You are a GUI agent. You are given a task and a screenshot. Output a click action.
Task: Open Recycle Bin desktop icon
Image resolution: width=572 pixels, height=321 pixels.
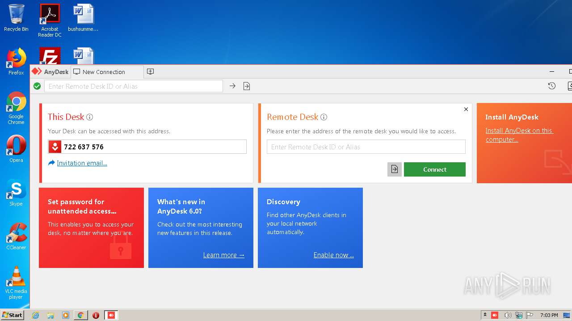pos(16,18)
